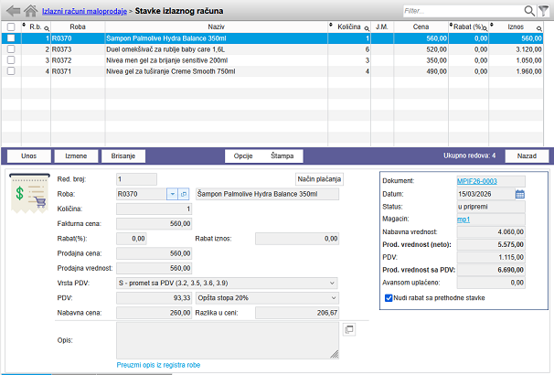Click the expand icon next to Opis
The height and width of the screenshot is (375, 554).
(349, 329)
